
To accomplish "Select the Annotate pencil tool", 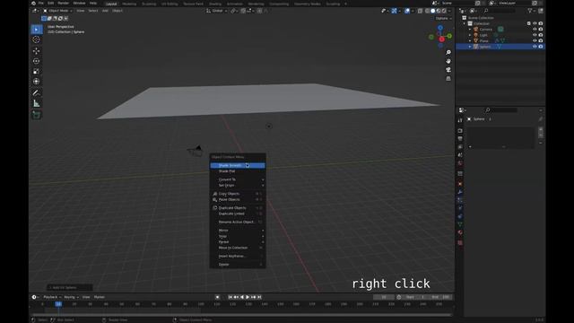I will 36,93.
